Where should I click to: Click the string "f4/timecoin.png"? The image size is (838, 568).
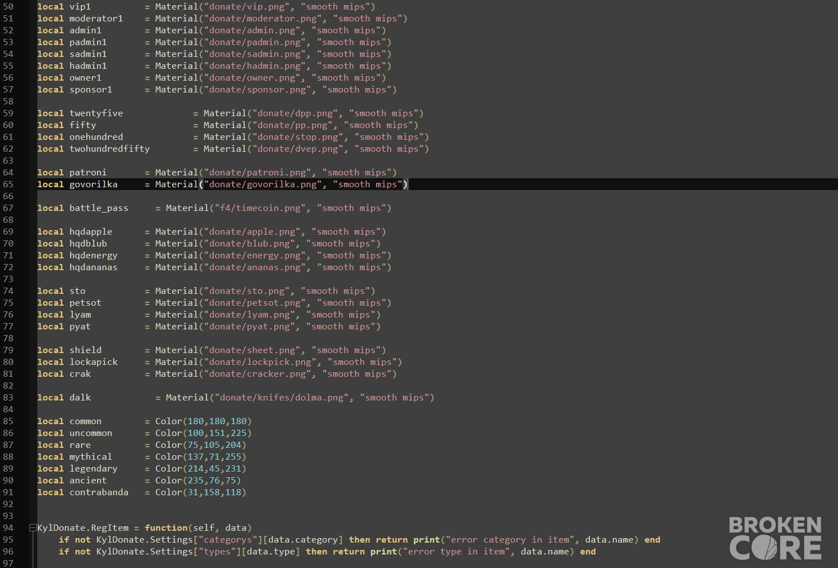coord(260,208)
